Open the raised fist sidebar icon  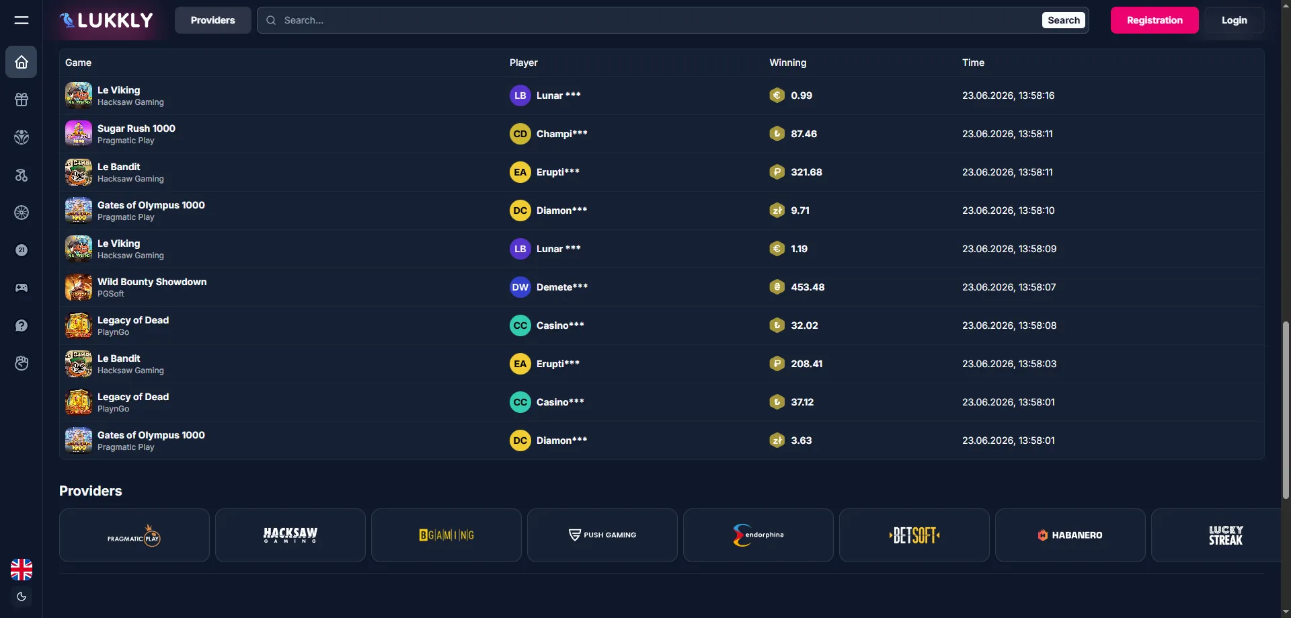pos(22,363)
